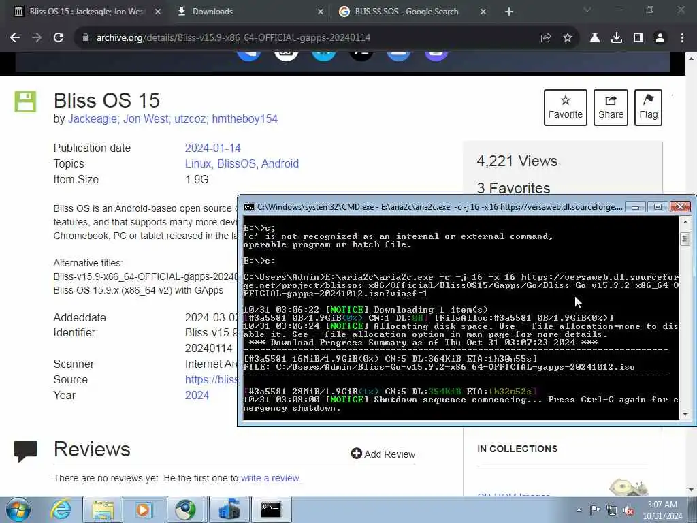Image resolution: width=697 pixels, height=523 pixels.
Task: Click the write a review link
Action: tap(271, 479)
